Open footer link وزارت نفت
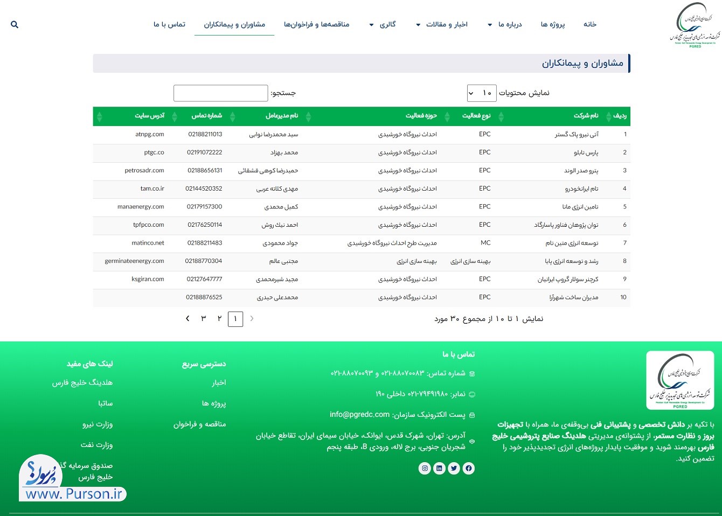The image size is (722, 516). pyautogui.click(x=96, y=445)
